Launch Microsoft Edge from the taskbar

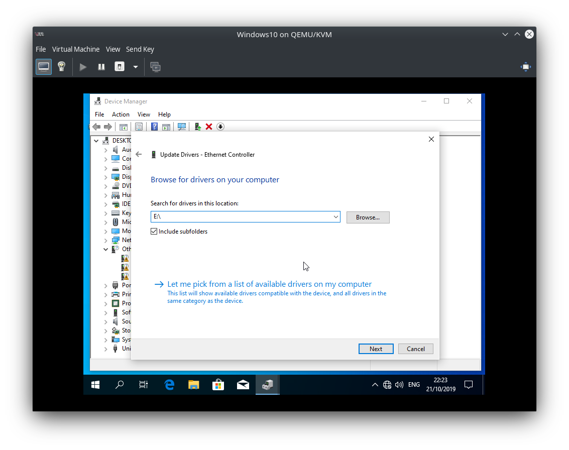[x=169, y=385]
